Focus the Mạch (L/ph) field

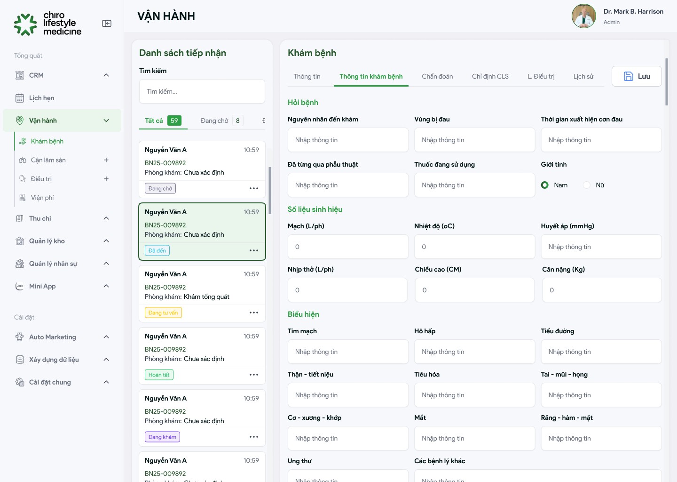(348, 247)
